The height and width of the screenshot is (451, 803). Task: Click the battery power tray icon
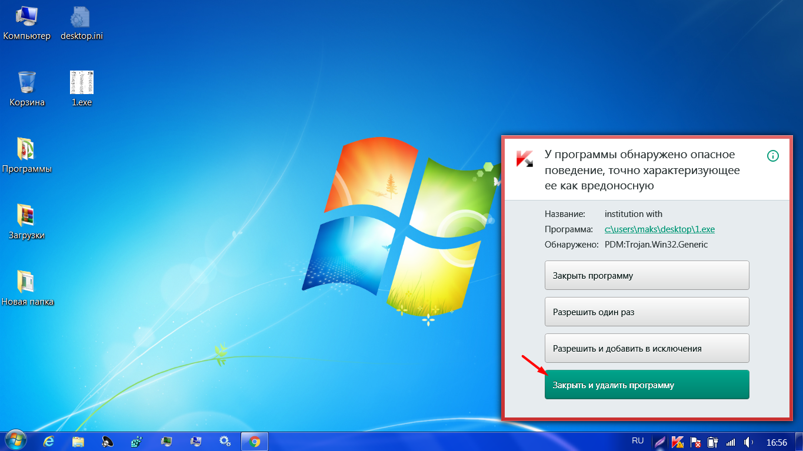coord(713,442)
